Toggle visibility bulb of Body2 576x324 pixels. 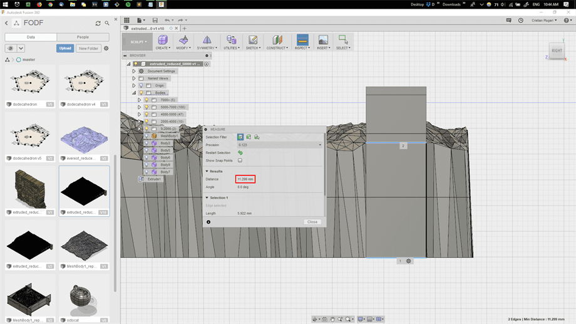click(147, 143)
